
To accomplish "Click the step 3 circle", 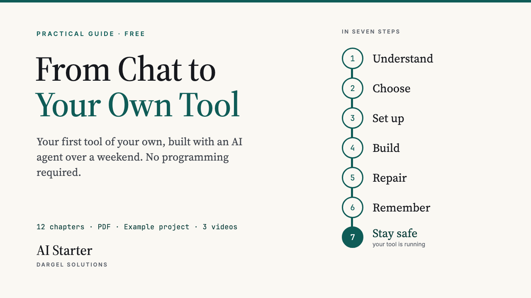I will (353, 118).
